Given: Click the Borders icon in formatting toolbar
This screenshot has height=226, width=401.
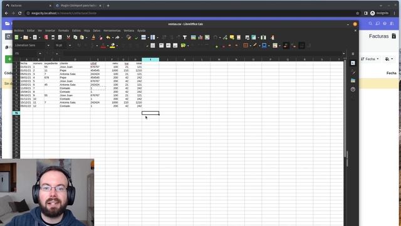Looking at the screenshot, I should pyautogui.click(x=246, y=45).
